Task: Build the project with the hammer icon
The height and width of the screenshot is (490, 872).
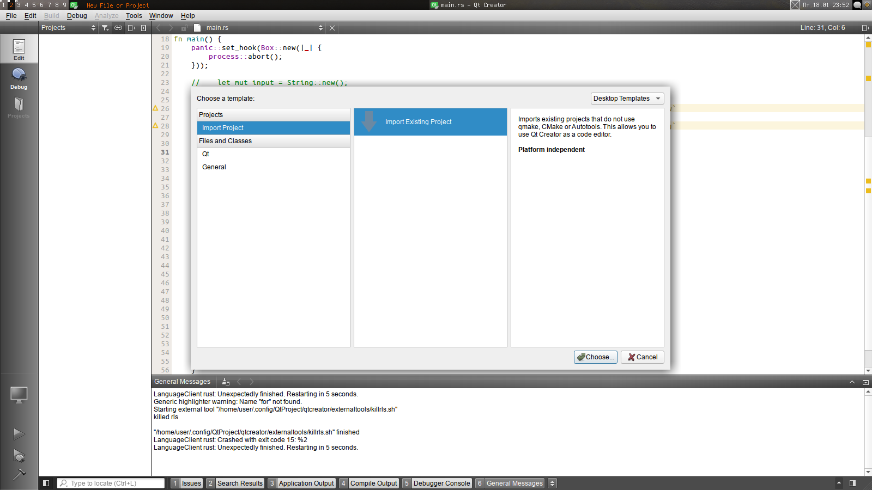Action: pos(19,474)
